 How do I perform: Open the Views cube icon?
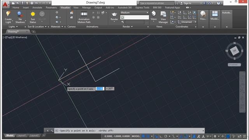tap(154, 14)
